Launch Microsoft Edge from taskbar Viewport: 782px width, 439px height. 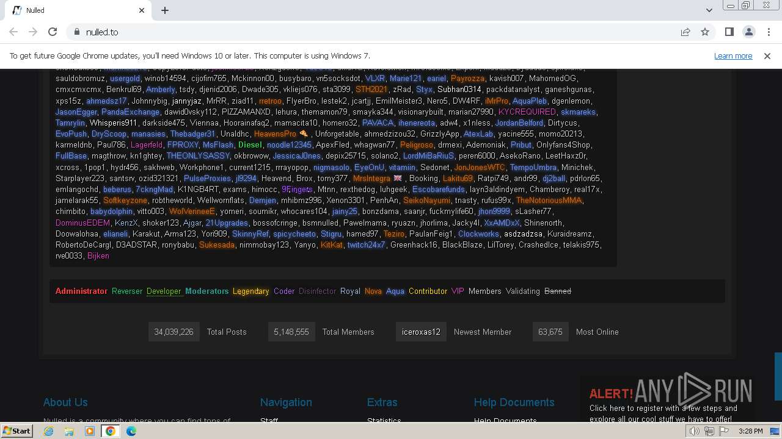(x=131, y=431)
